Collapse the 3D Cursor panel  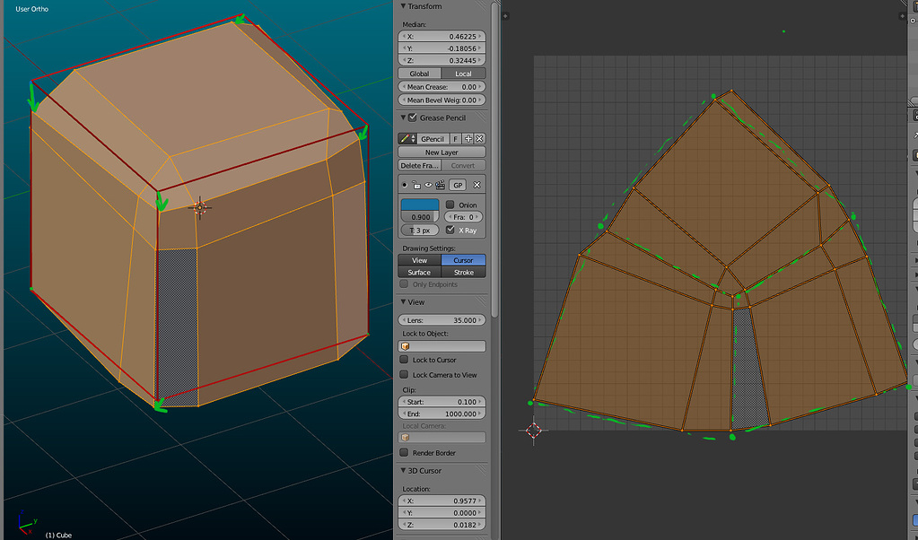point(403,470)
